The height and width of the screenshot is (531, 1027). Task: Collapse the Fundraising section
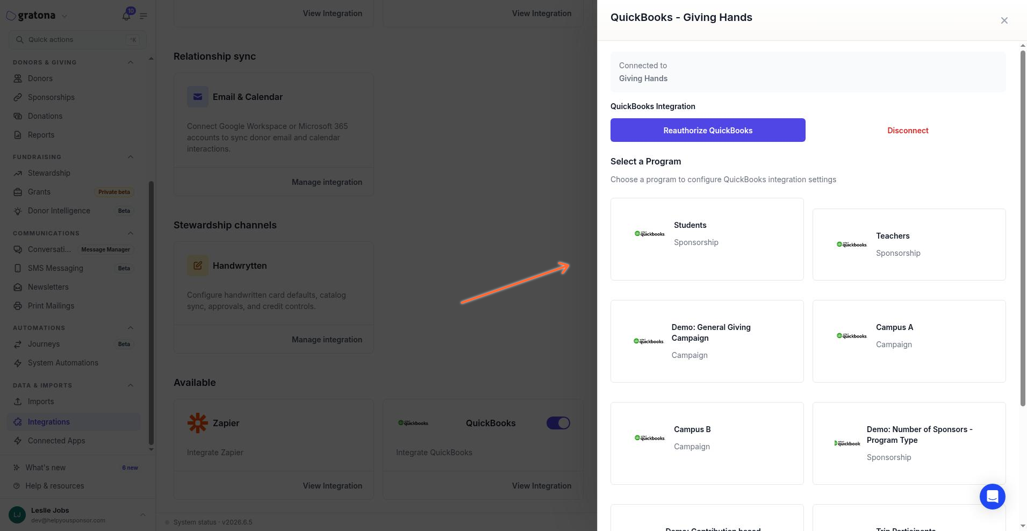click(130, 157)
